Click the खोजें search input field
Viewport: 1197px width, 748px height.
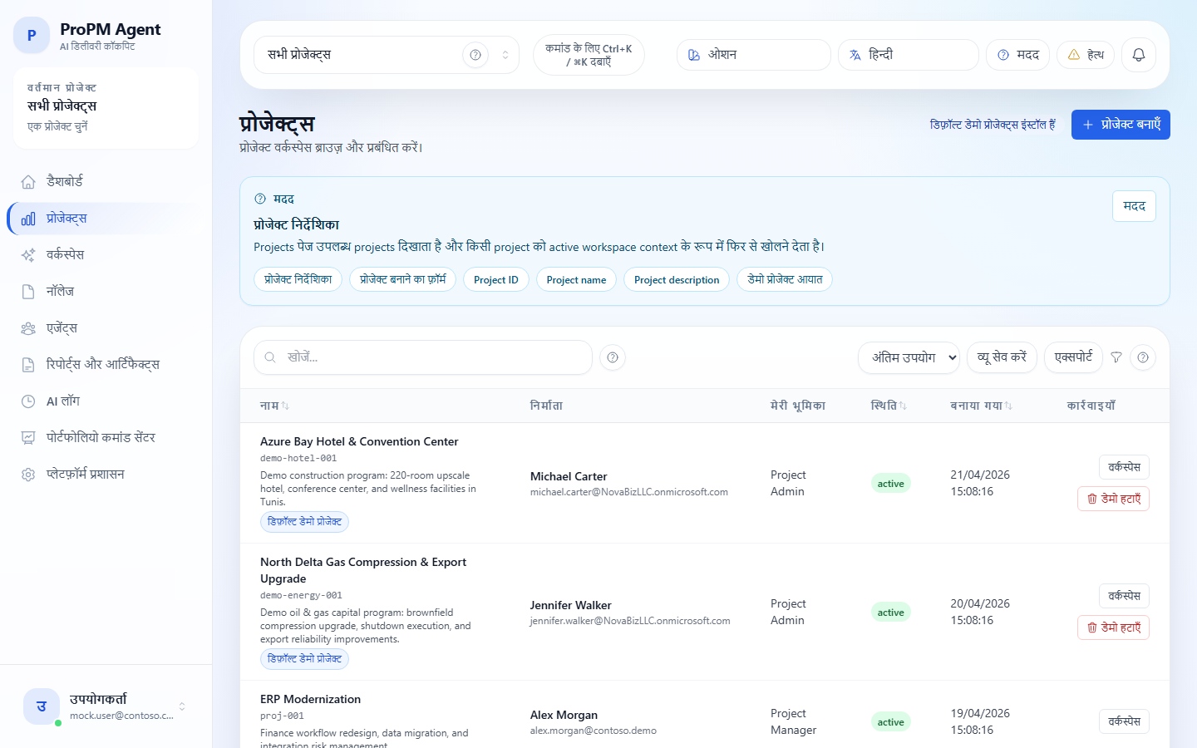tap(432, 357)
